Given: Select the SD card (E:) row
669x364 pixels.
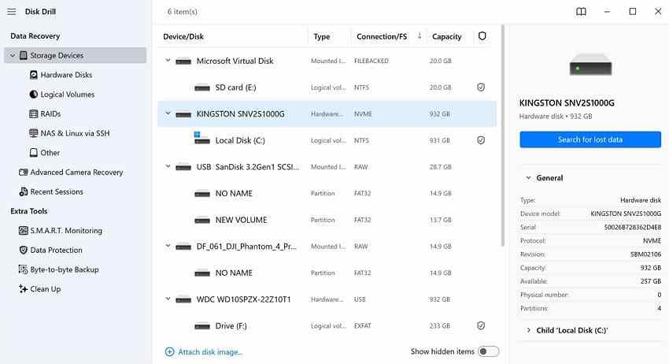Looking at the screenshot, I should click(327, 87).
